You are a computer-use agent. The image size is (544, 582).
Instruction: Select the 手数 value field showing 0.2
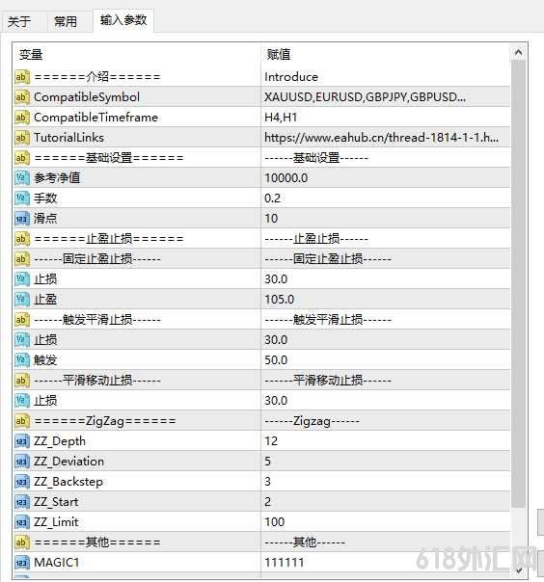click(x=386, y=198)
